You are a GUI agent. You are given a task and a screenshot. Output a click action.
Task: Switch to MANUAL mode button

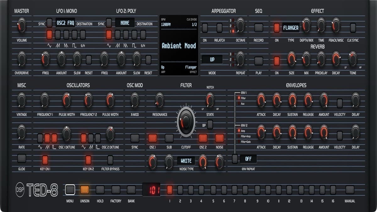[350, 190]
